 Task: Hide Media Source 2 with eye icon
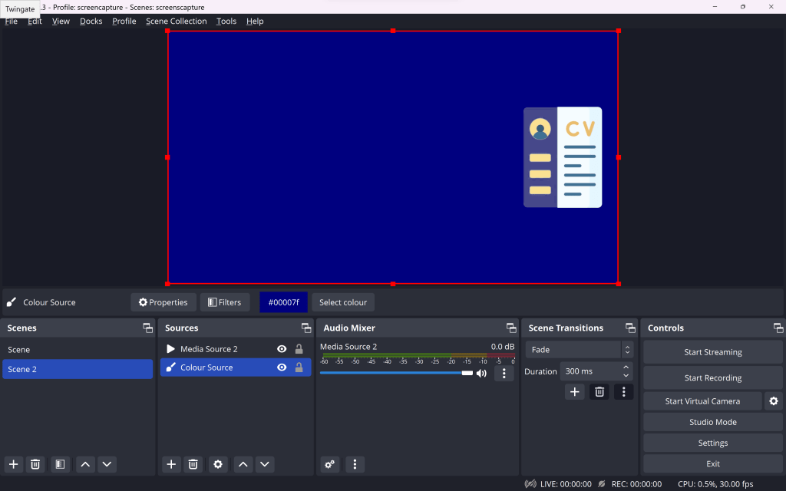coord(282,349)
